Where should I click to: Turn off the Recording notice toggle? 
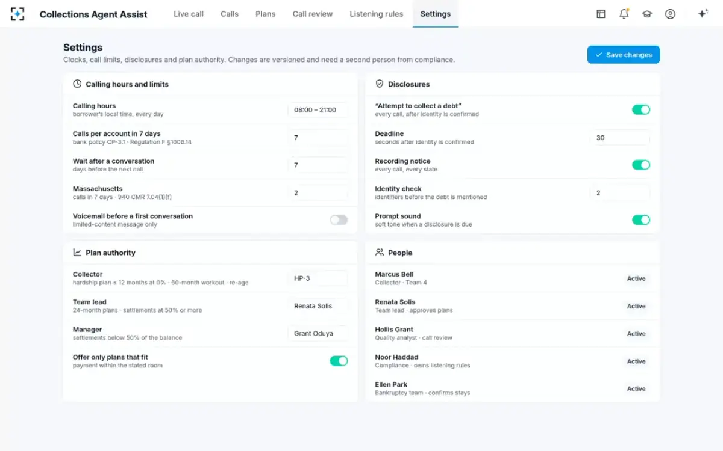(641, 165)
